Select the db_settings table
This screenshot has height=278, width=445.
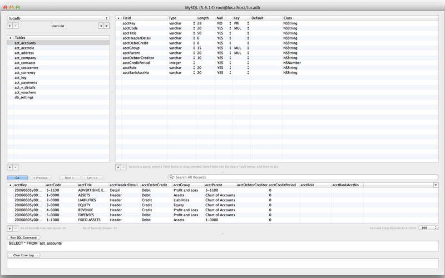click(x=58, y=97)
